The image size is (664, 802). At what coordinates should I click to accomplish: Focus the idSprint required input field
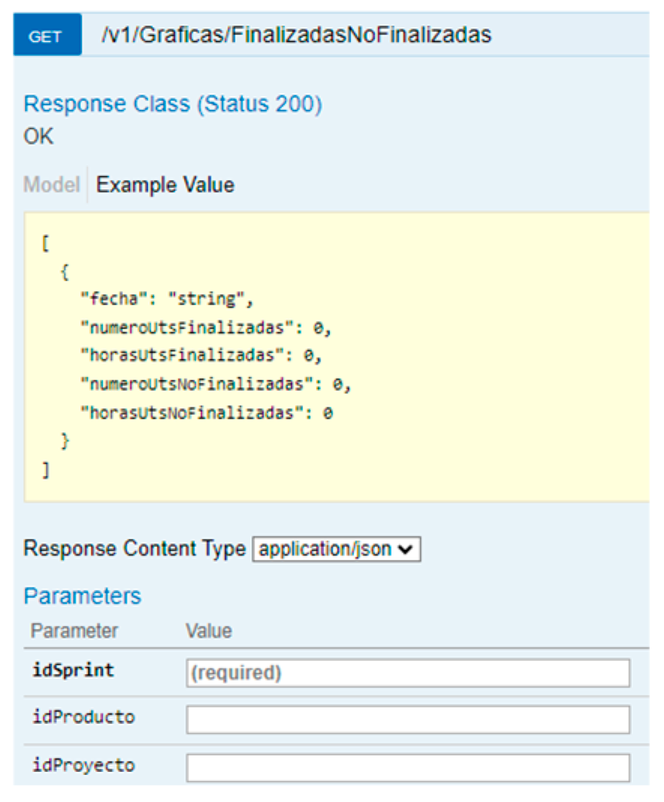[x=407, y=673]
